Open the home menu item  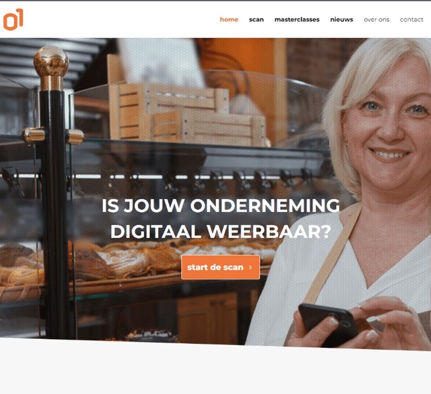coord(229,20)
